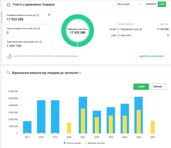The width and height of the screenshot is (171, 148).
Task: Select the 'Сума конкурентних лотів' radio indicator
Action: 49,28
